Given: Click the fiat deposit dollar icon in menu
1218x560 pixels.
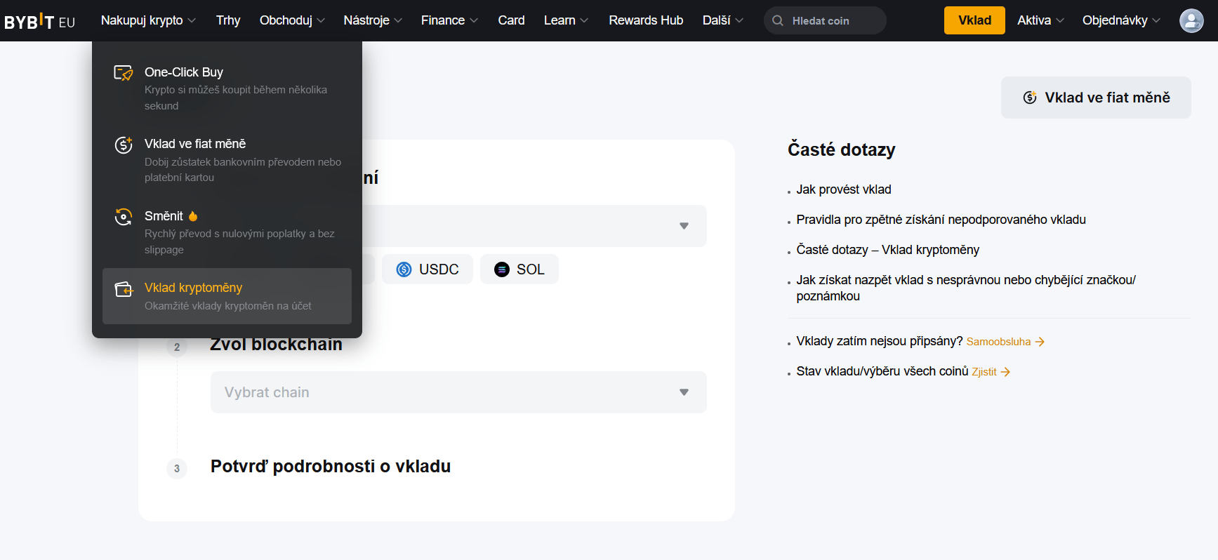Looking at the screenshot, I should 124,145.
